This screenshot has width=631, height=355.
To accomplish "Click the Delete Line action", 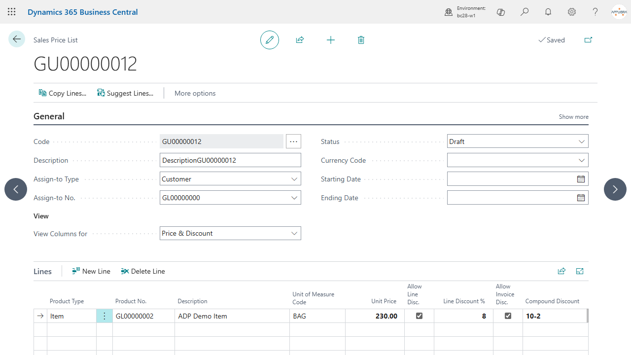I will click(x=143, y=271).
